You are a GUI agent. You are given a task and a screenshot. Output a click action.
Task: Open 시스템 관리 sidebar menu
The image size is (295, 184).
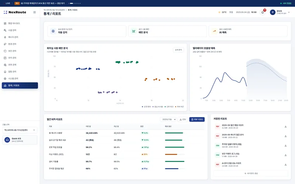[x=20, y=78]
